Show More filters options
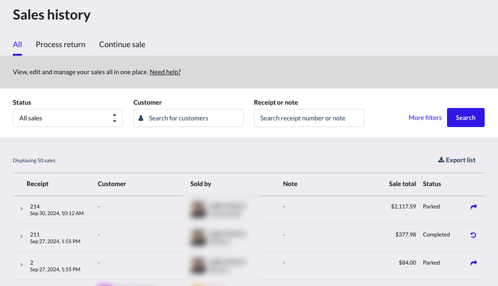 coord(425,118)
